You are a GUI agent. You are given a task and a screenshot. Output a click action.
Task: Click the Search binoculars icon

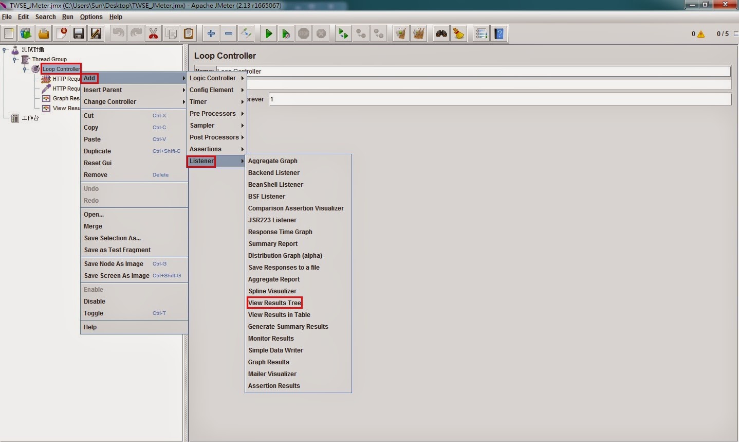coord(441,33)
